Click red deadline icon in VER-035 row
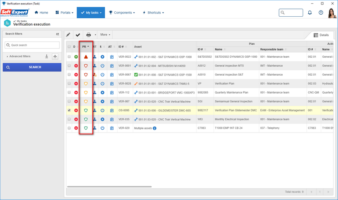Viewport: 338px width, 200px height. pyautogui.click(x=76, y=120)
